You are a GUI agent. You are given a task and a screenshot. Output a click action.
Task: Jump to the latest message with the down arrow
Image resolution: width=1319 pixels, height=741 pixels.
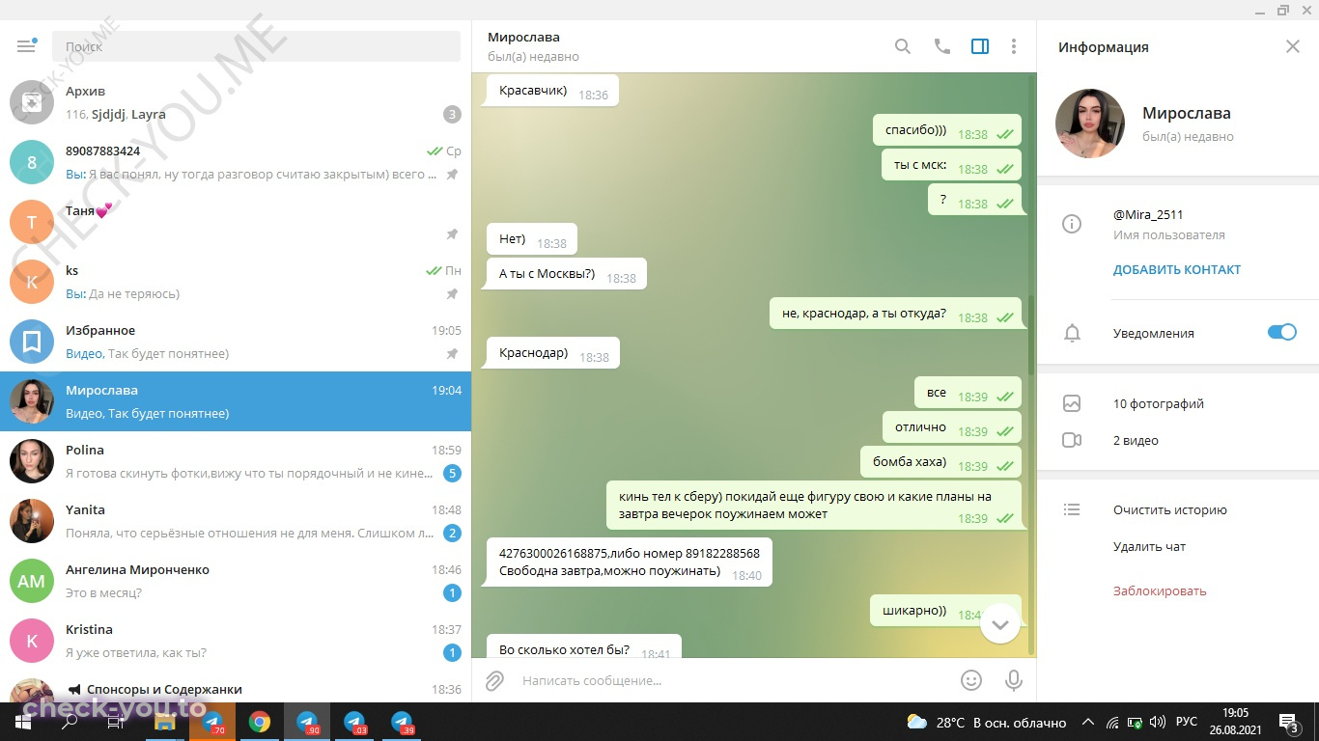coord(1000,624)
